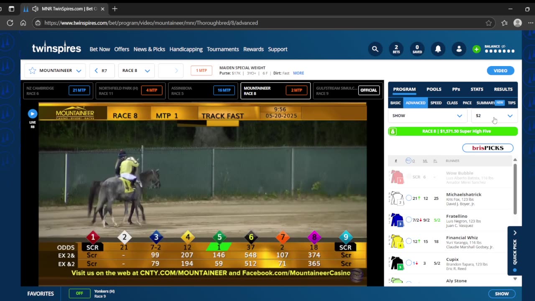Open the SHOW bet type dropdown

click(x=428, y=116)
